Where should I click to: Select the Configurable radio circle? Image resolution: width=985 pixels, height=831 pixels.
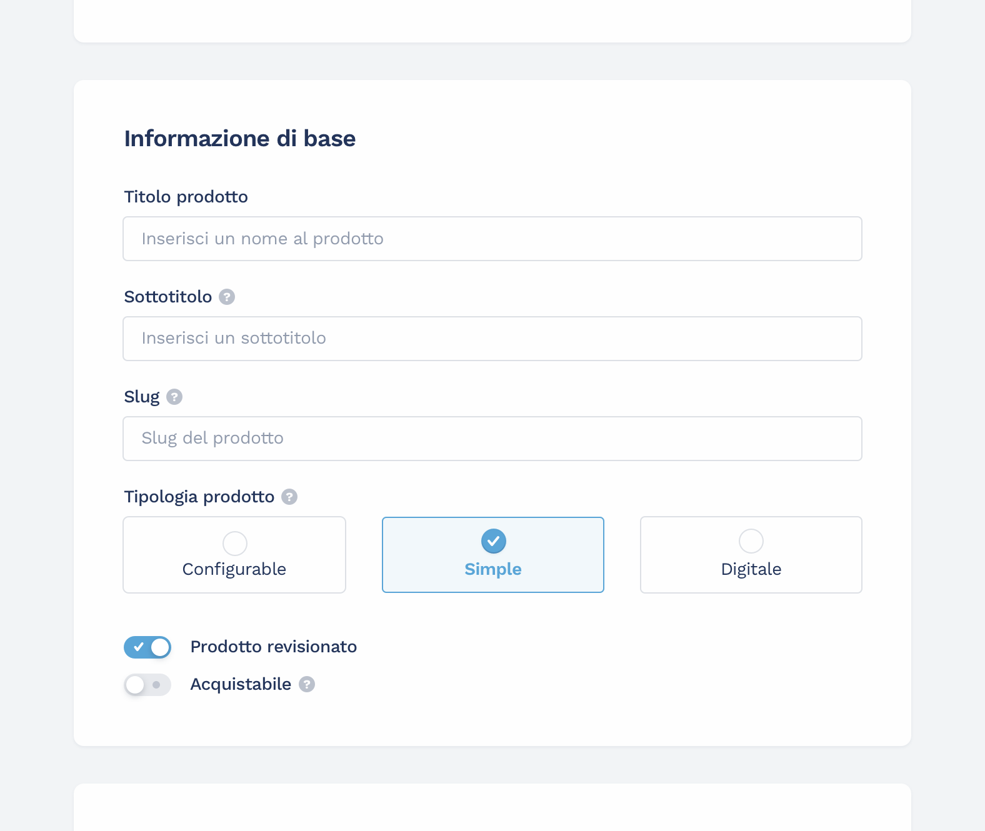click(x=235, y=543)
